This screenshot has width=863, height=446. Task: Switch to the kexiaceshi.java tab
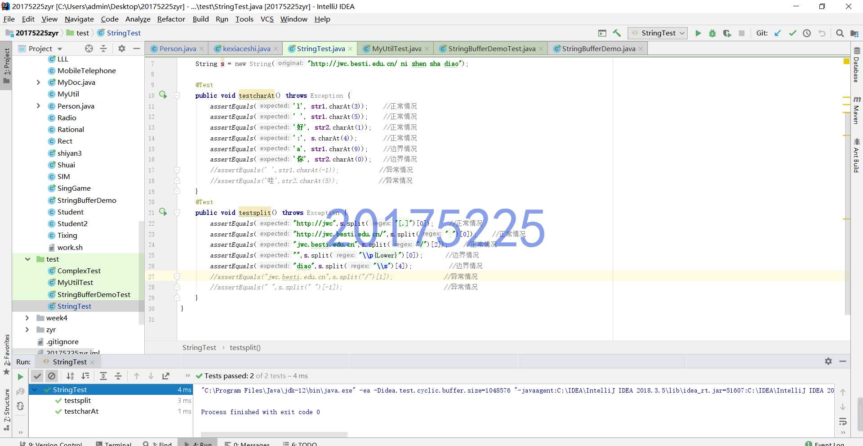tap(246, 49)
